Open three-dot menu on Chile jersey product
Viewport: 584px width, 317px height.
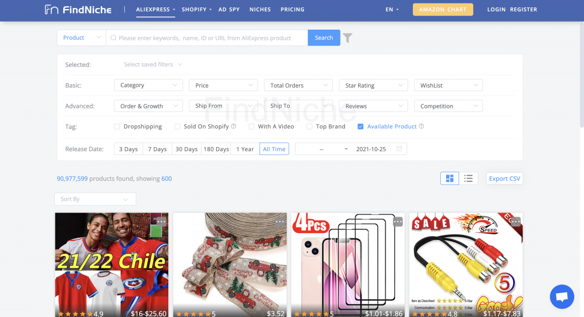pos(161,222)
